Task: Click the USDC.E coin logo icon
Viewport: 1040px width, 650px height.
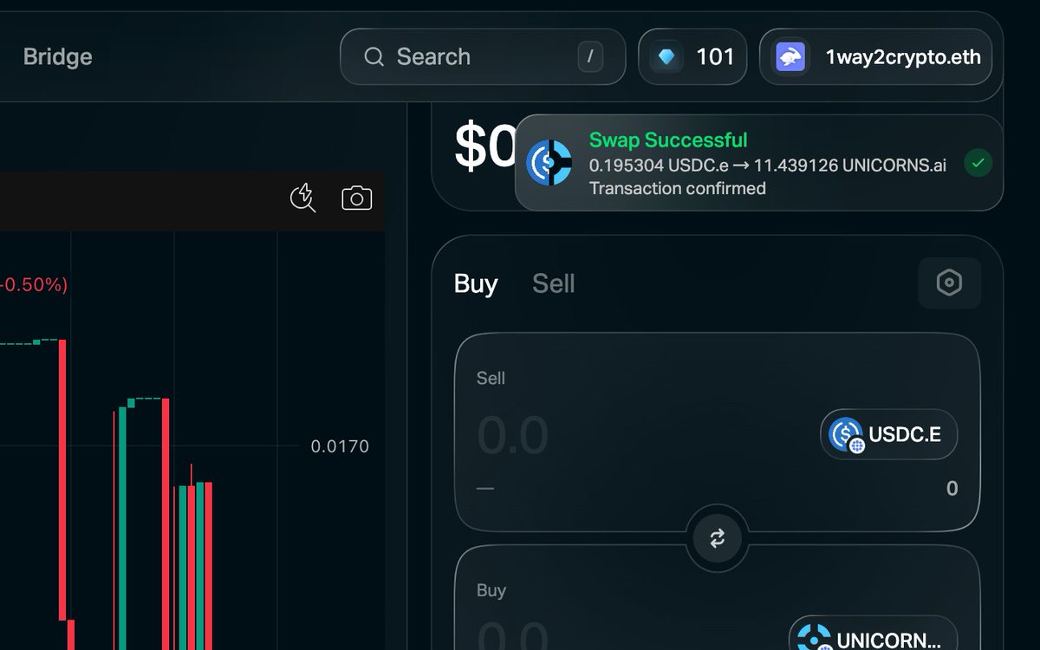Action: 845,434
